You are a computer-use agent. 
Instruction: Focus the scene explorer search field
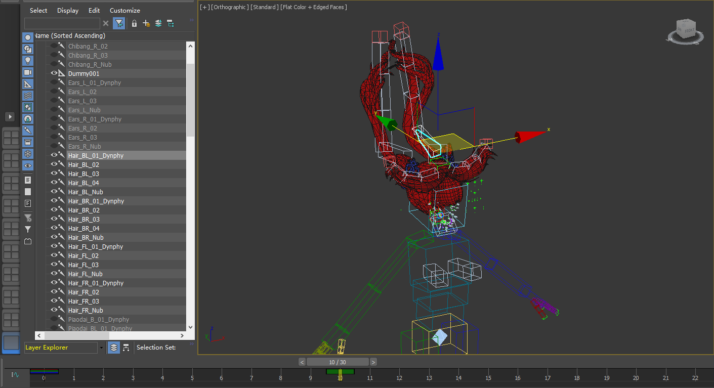coord(62,23)
